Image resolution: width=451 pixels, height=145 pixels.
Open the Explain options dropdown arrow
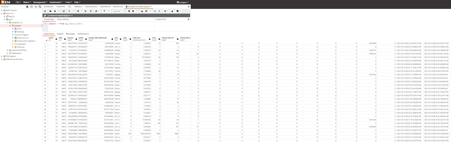coord(150,11)
